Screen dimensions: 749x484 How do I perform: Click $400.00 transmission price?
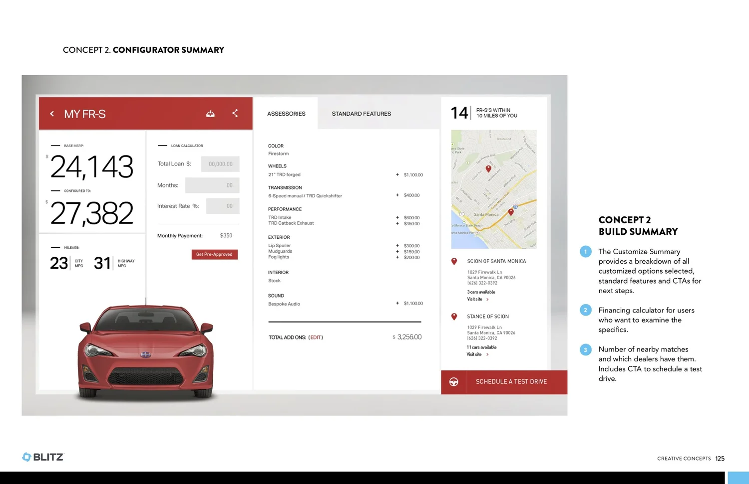coord(412,195)
